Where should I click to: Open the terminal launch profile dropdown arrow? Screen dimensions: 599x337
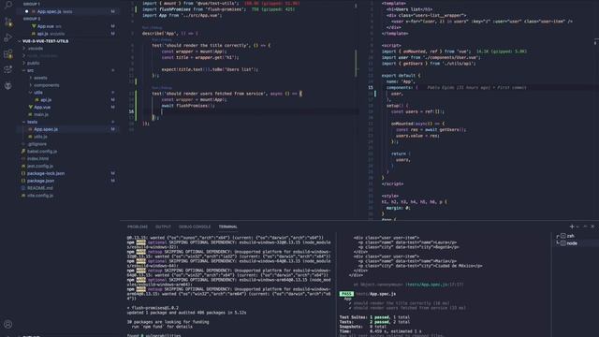(x=577, y=227)
